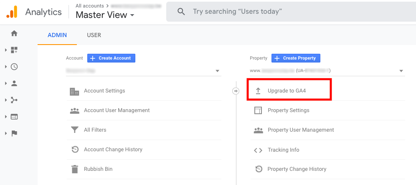Click the 'Try searching' search field
Image resolution: width=416 pixels, height=185 pixels.
click(x=291, y=12)
